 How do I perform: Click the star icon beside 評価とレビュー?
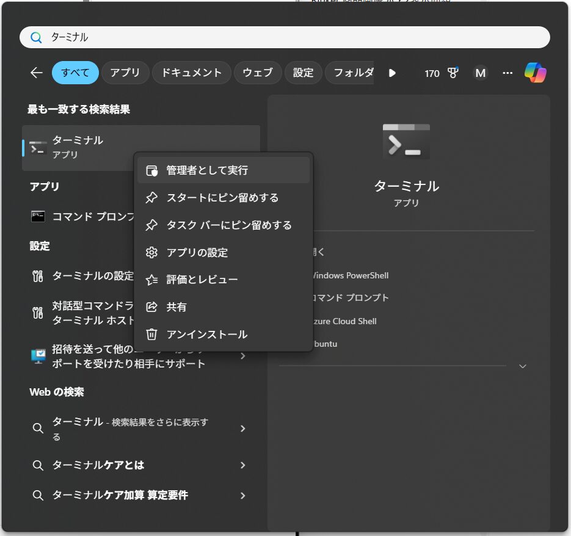pos(151,280)
